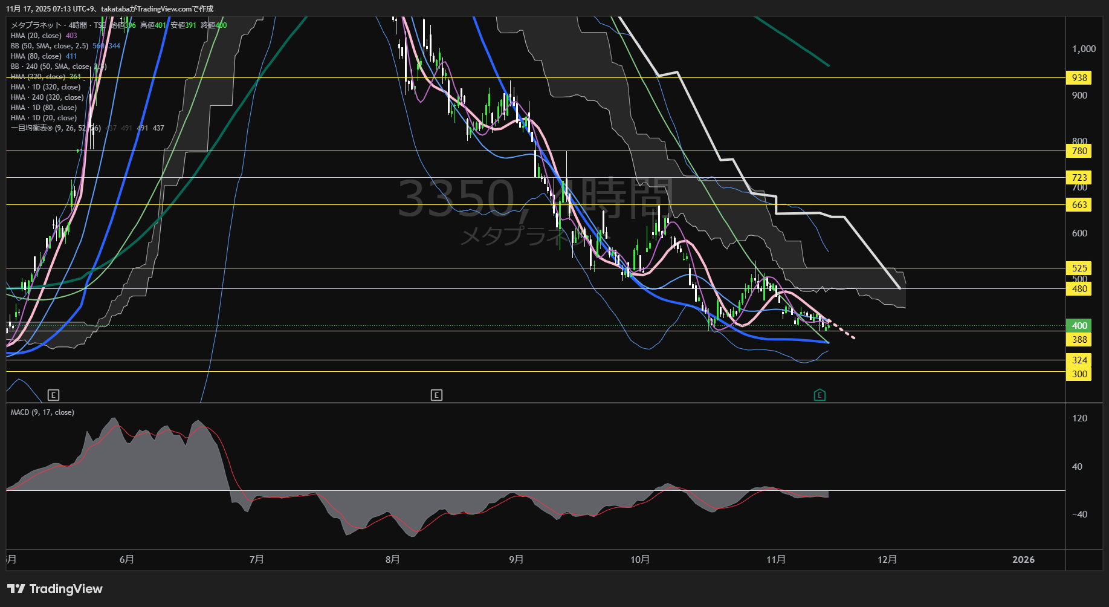Click the メタプラネット symbol title
Image resolution: width=1109 pixels, height=607 pixels.
click(x=36, y=25)
